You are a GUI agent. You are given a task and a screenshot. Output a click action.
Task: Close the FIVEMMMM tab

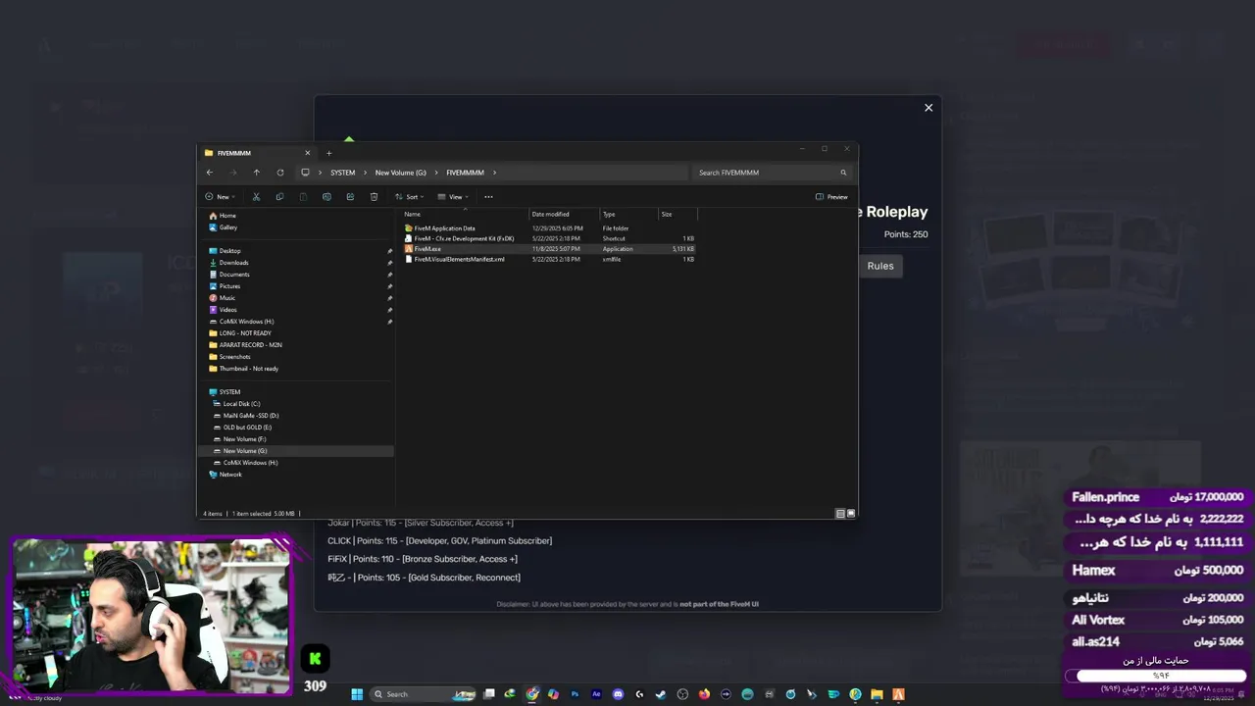pos(307,153)
